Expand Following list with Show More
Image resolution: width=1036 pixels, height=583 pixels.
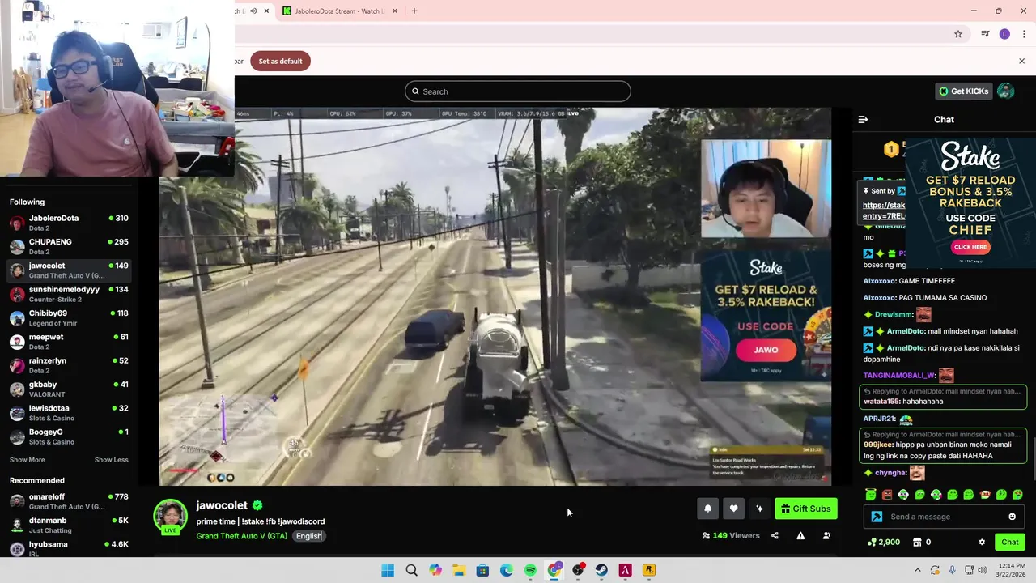point(27,460)
